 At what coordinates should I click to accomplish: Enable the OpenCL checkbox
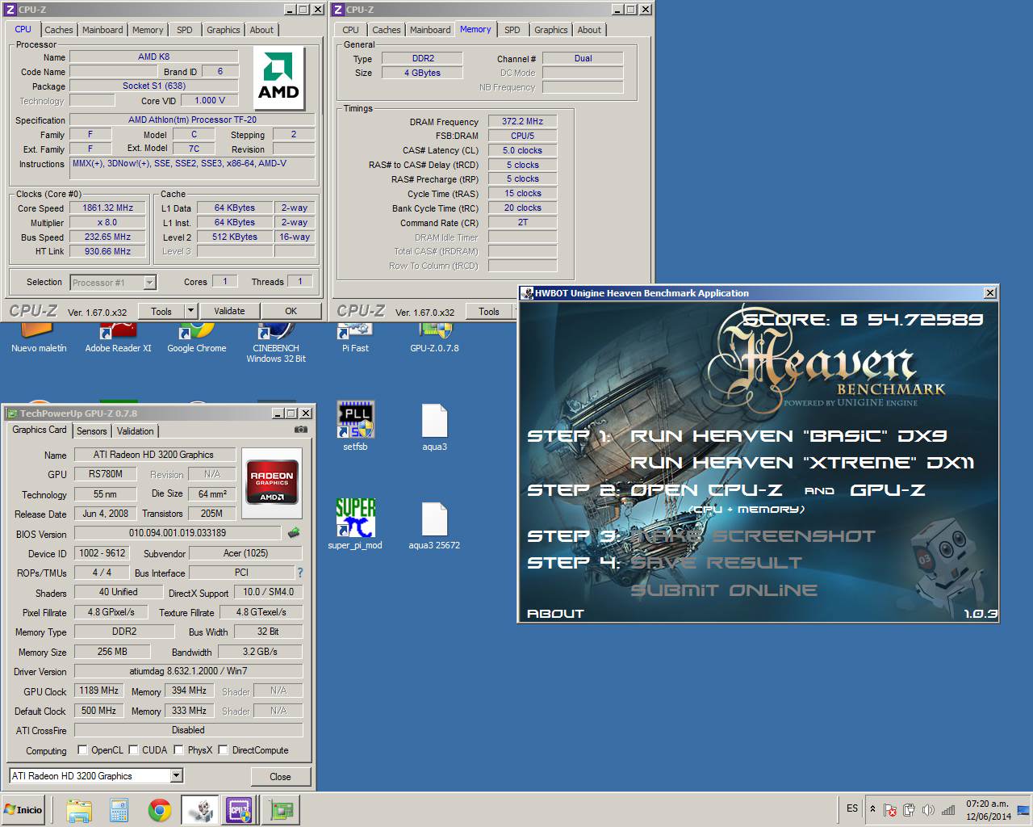[x=82, y=749]
